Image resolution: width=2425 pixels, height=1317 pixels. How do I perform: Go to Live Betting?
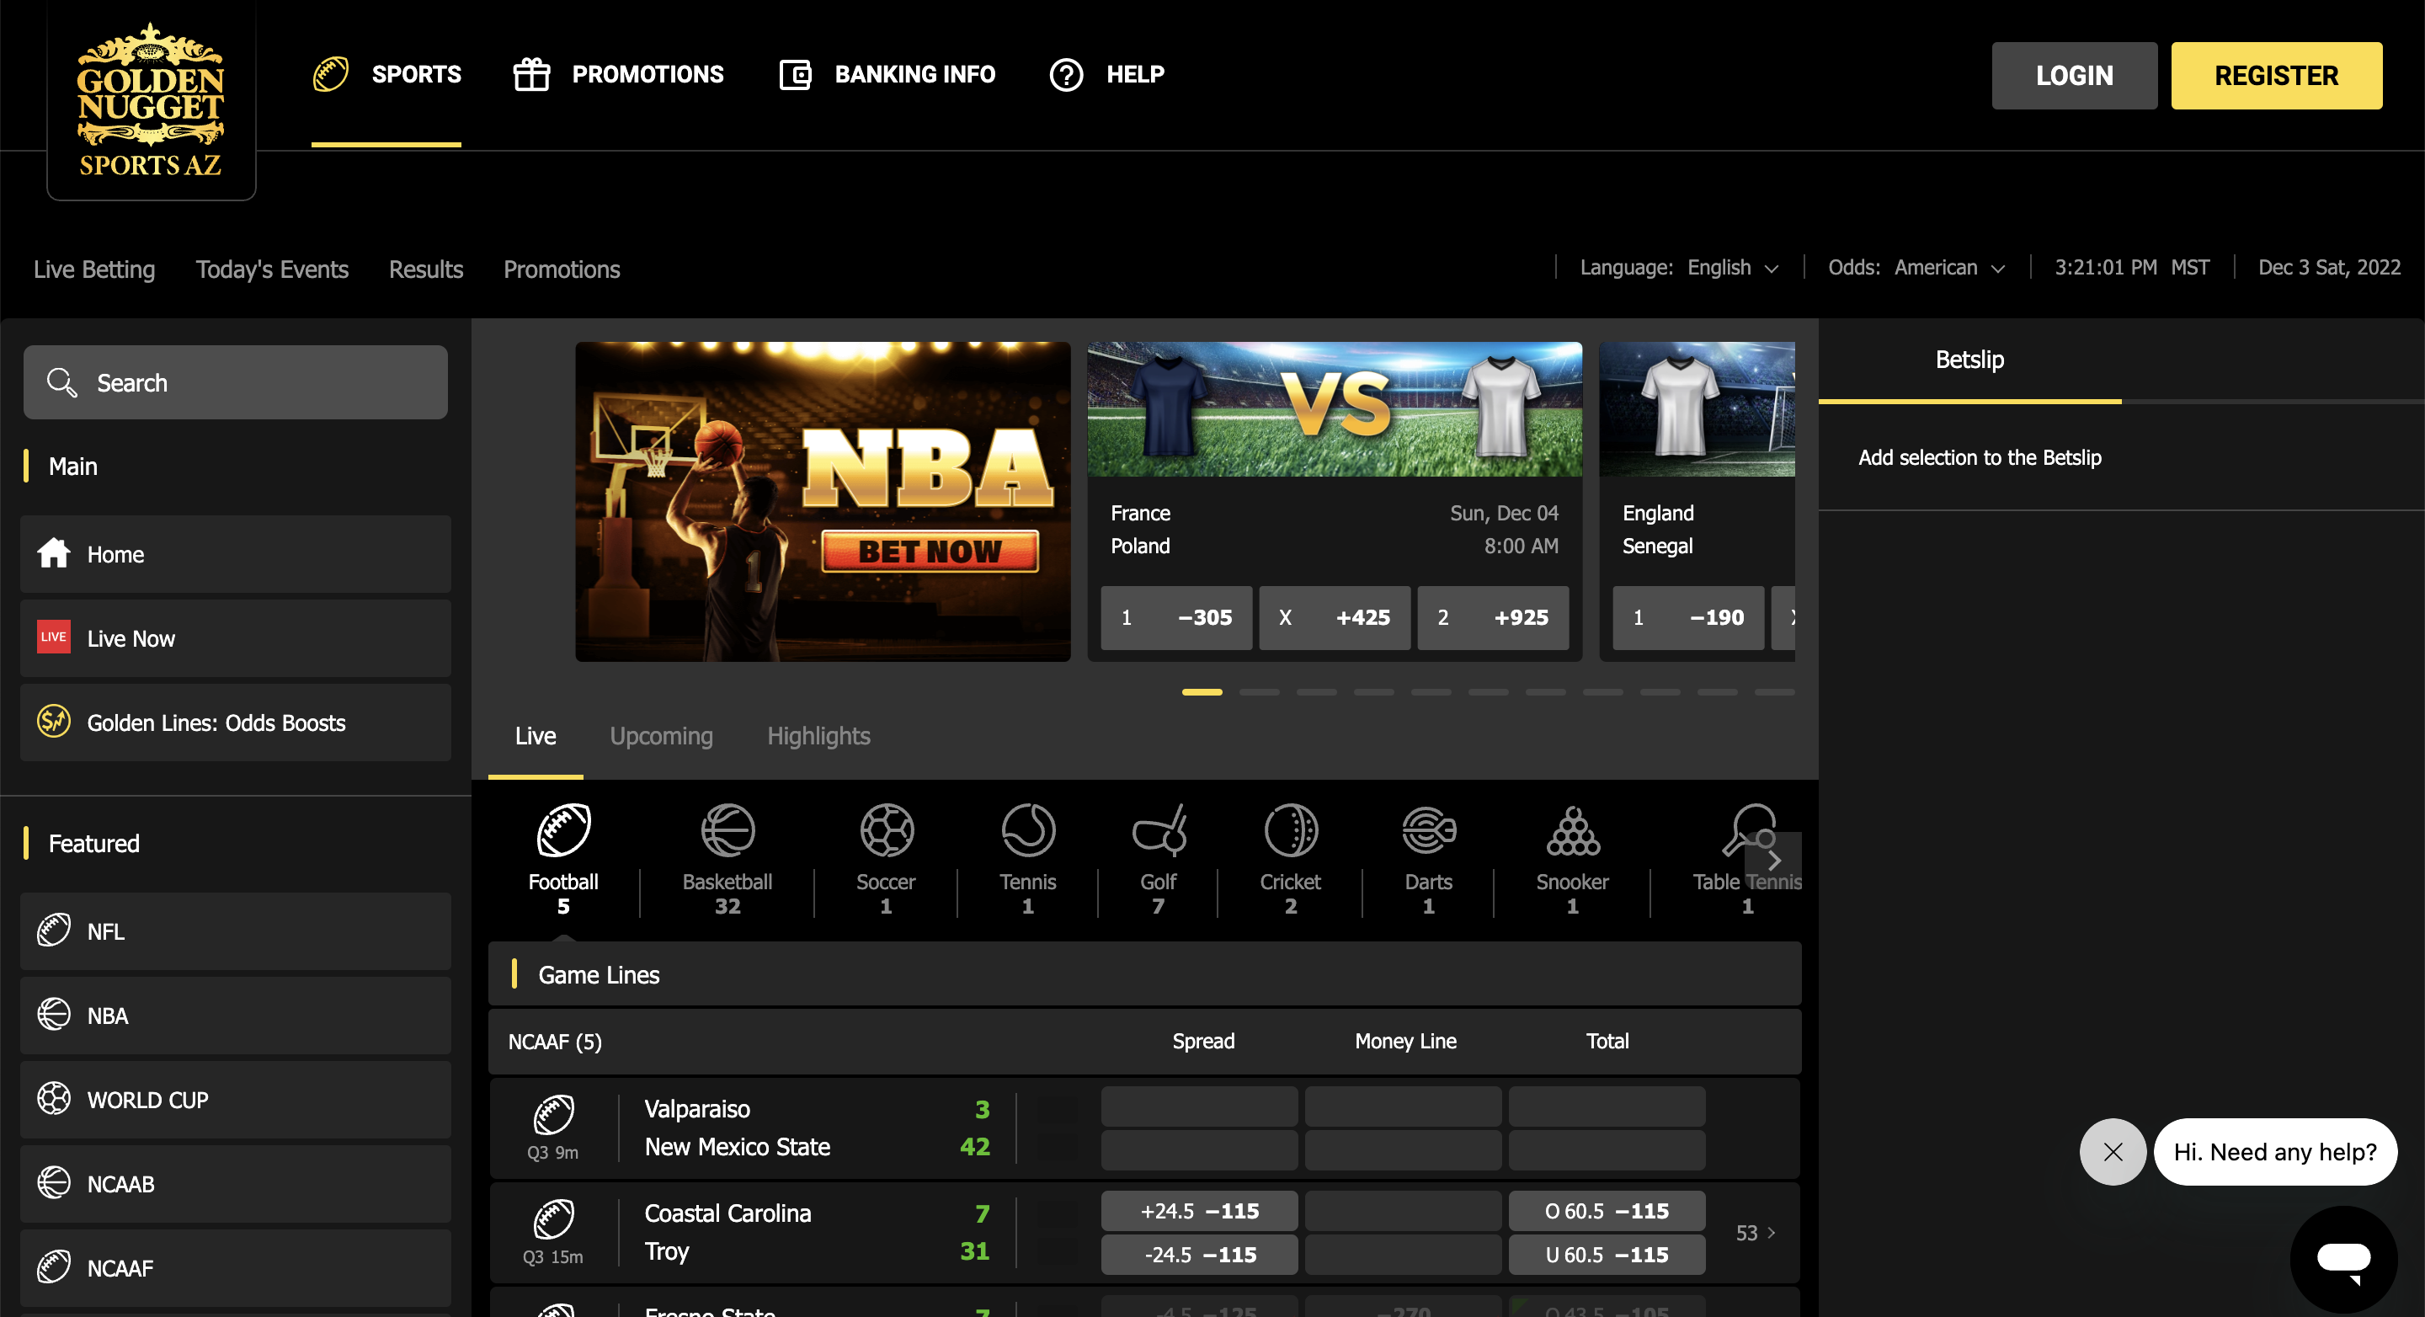coord(94,269)
